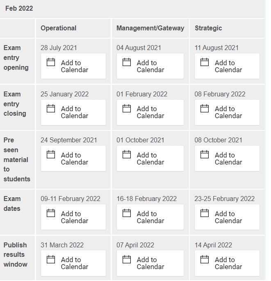Add 07 April 2022 results date to calendar
This screenshot has height=281, width=271.
pos(150,263)
